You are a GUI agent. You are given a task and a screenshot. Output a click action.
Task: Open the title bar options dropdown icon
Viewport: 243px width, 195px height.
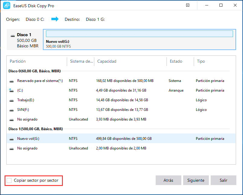coord(188,5)
